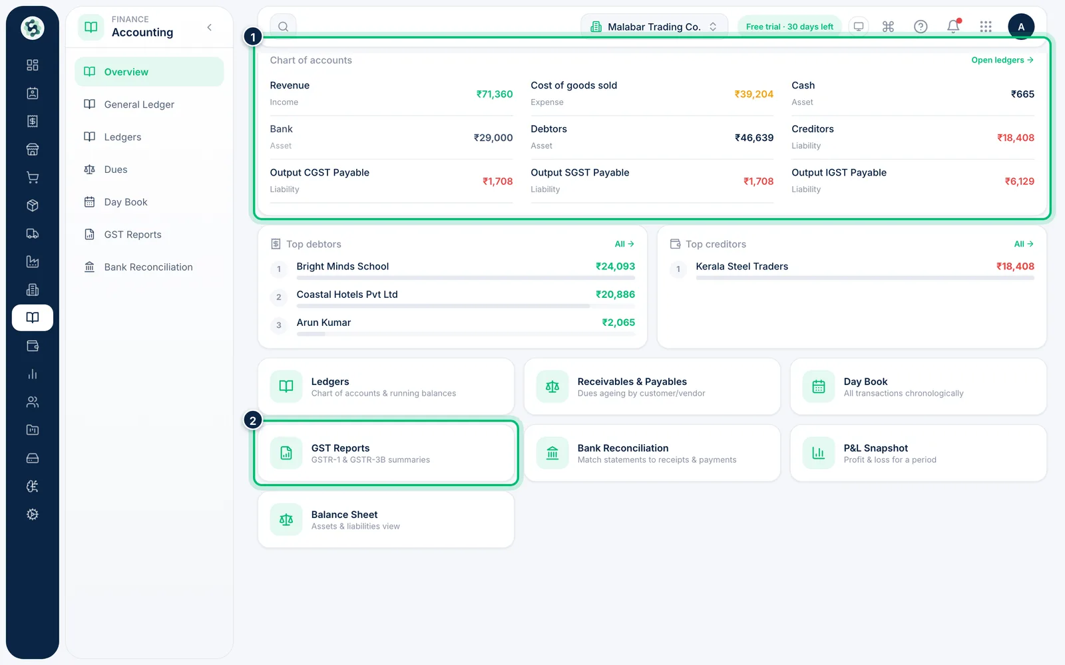Image resolution: width=1065 pixels, height=665 pixels.
Task: Click the search magnifier icon
Action: click(x=283, y=27)
